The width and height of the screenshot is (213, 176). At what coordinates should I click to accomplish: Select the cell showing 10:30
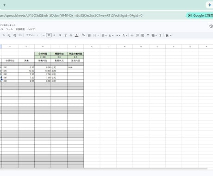click(x=26, y=71)
